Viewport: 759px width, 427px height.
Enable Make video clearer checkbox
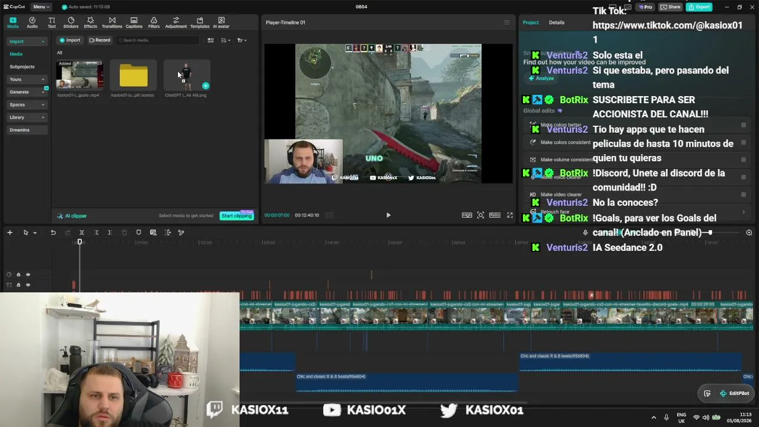tap(744, 195)
